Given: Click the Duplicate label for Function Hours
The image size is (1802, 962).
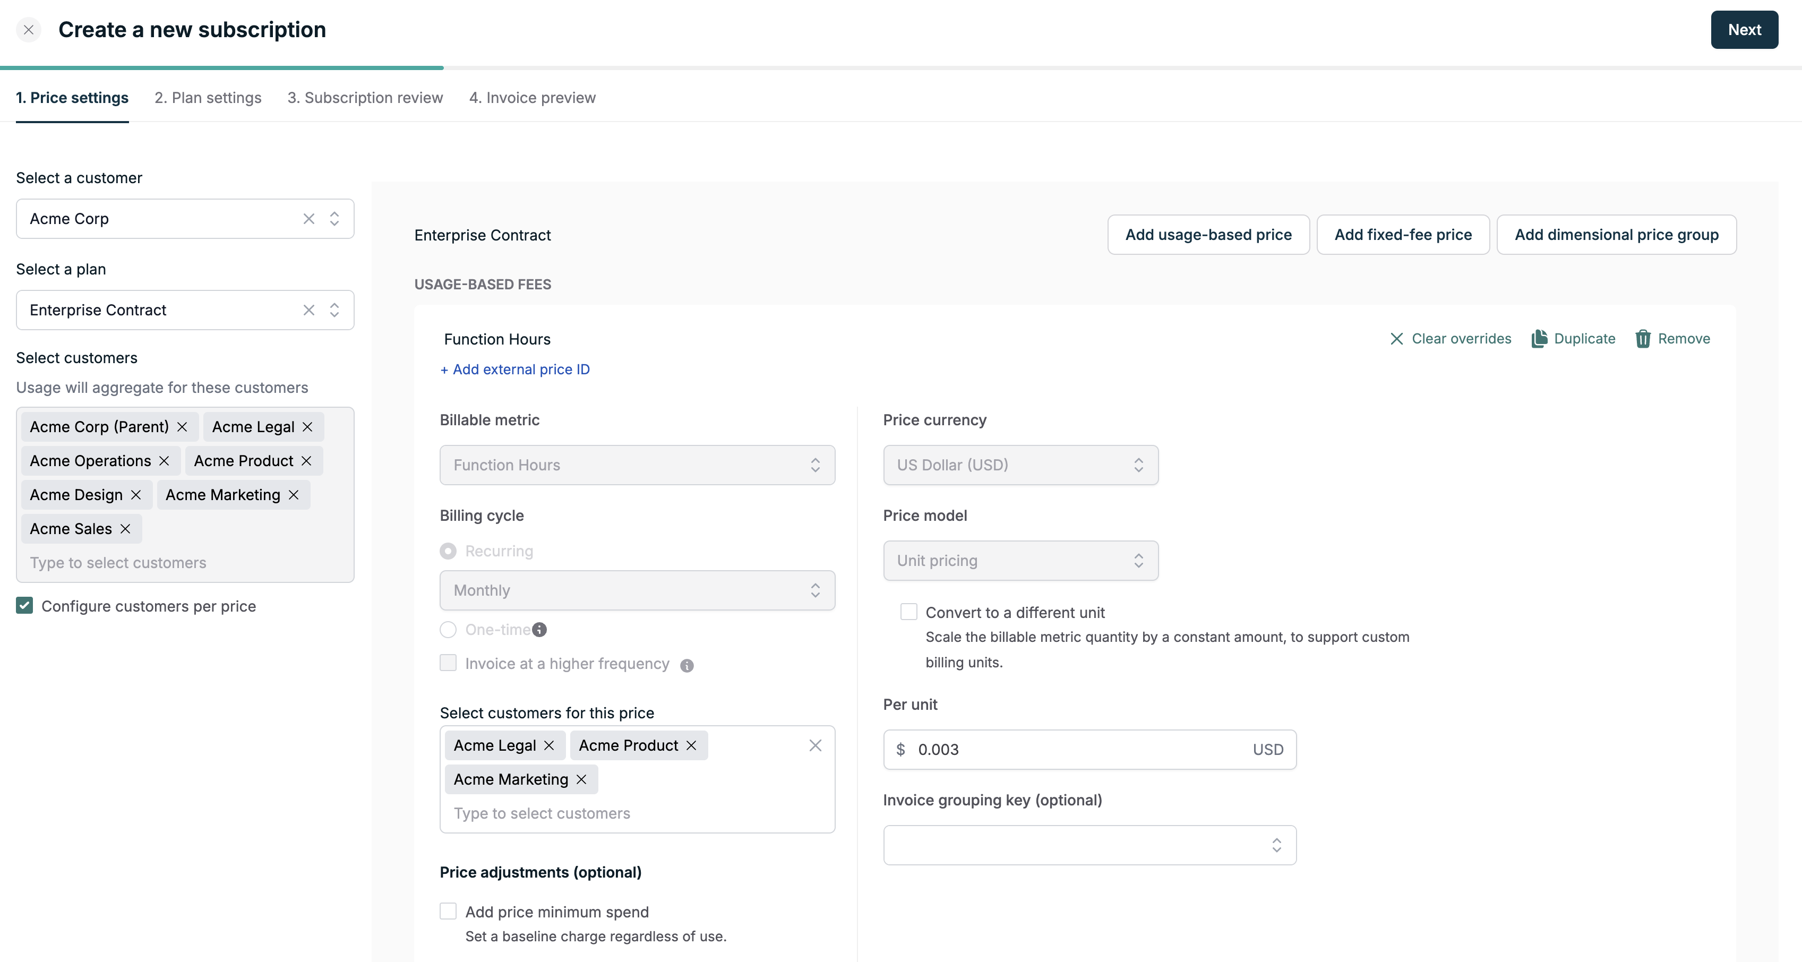Looking at the screenshot, I should (1584, 339).
